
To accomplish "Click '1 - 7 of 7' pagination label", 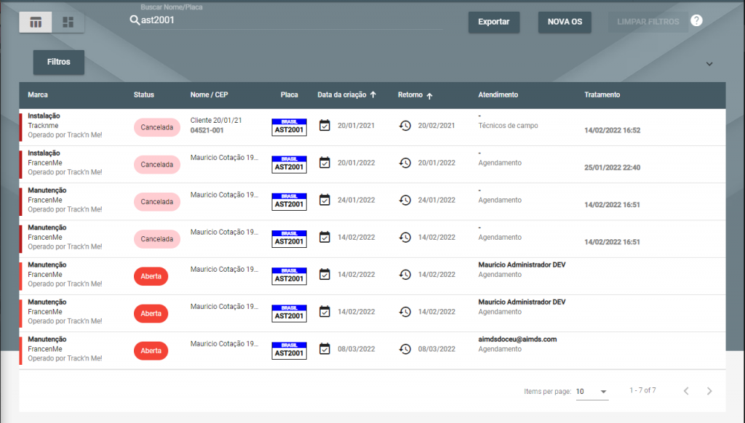I will 643,390.
